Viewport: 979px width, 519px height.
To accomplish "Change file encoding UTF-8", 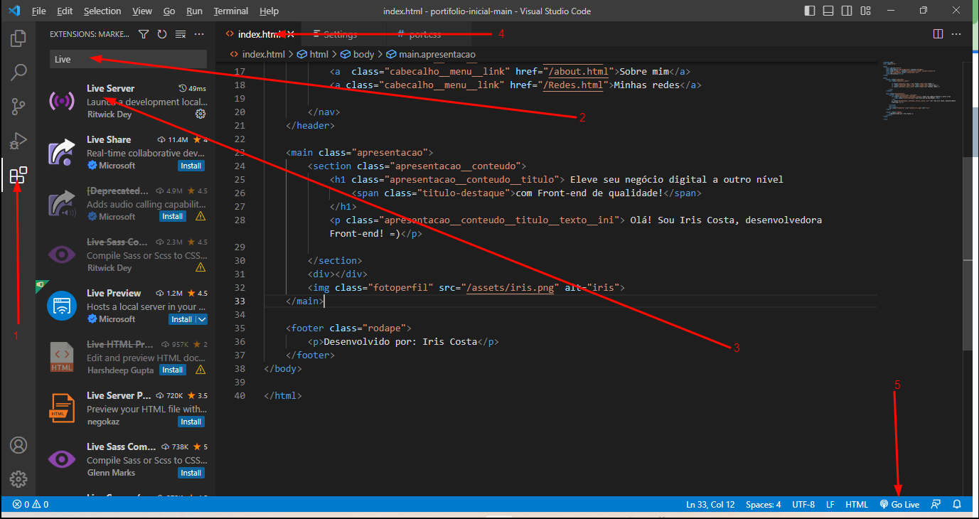I will pyautogui.click(x=803, y=504).
